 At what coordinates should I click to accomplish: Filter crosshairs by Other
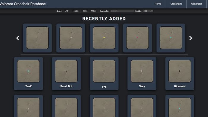click(94, 11)
